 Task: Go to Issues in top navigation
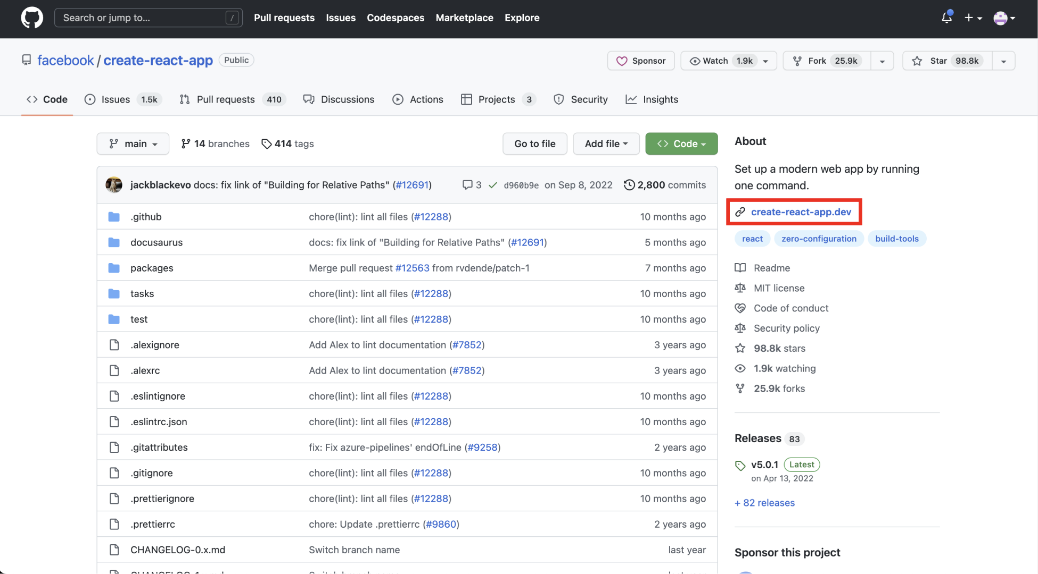(x=341, y=18)
